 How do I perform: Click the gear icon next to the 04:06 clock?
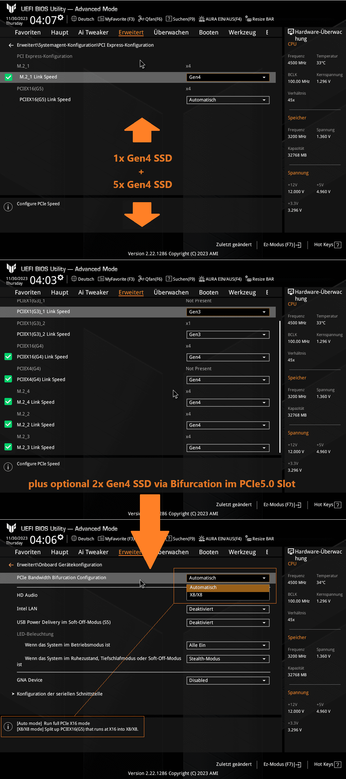point(60,537)
